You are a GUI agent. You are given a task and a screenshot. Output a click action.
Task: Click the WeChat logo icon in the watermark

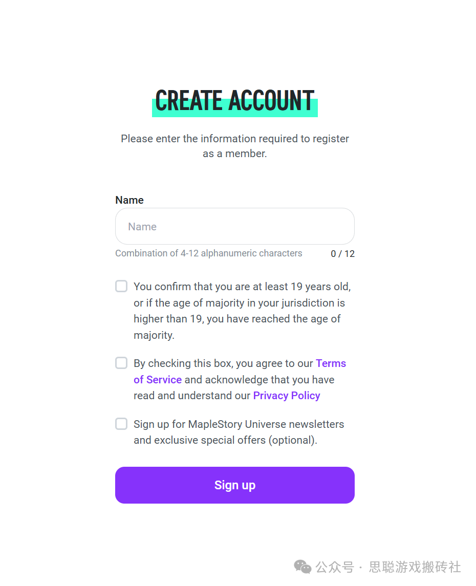[302, 567]
